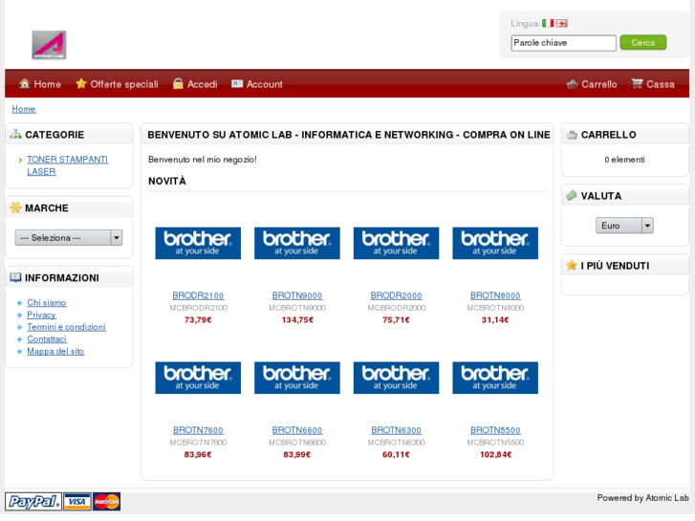This screenshot has height=521, width=695.
Task: Click the price 31,14€
Action: point(495,319)
